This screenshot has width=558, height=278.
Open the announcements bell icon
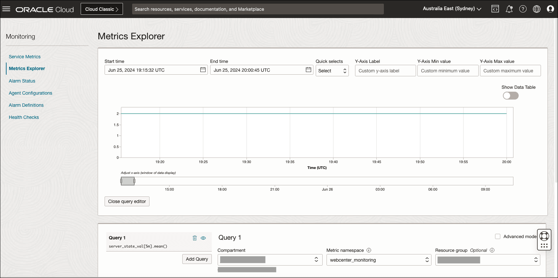[x=509, y=9]
